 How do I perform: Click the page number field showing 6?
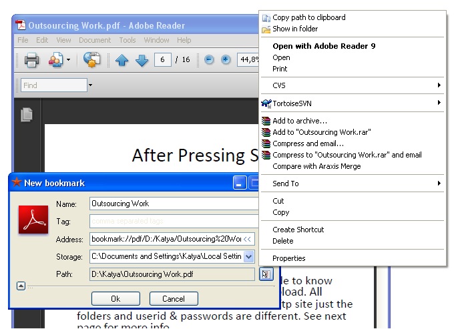click(x=162, y=60)
